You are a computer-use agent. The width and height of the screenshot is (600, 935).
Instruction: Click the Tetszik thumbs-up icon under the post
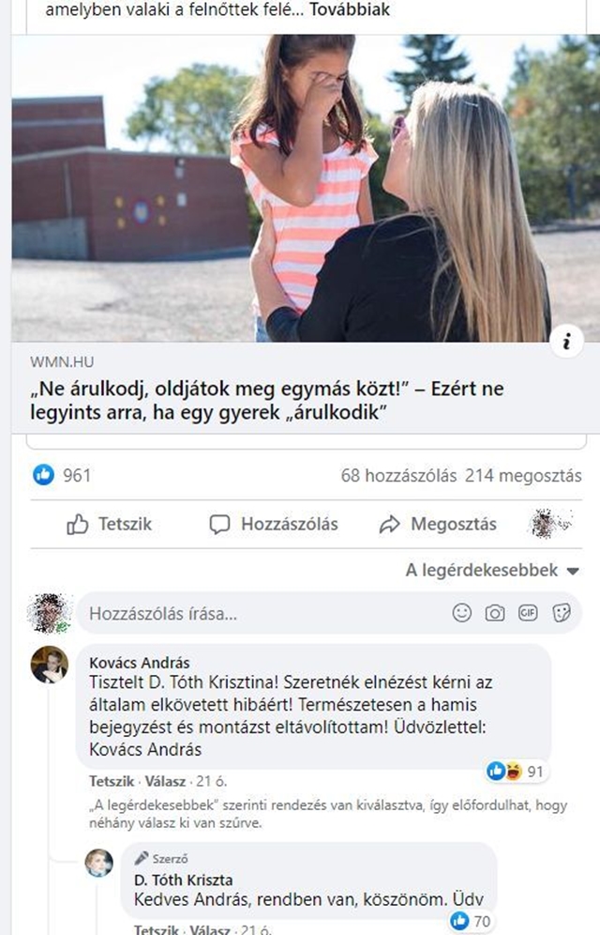(x=78, y=524)
